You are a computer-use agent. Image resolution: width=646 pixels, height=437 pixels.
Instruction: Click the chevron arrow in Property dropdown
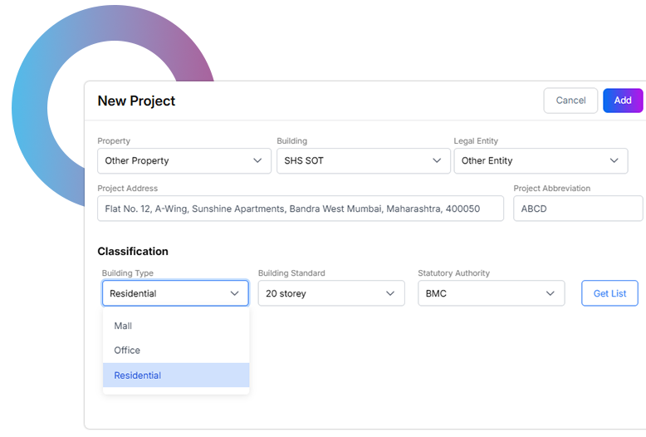(x=257, y=160)
